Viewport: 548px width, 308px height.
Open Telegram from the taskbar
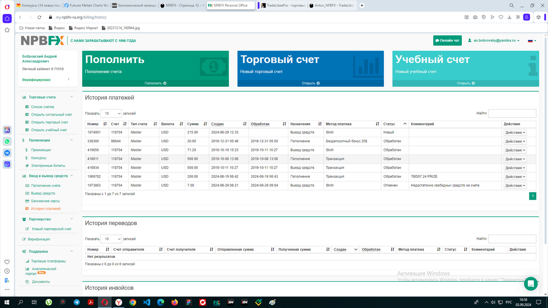click(x=76, y=302)
